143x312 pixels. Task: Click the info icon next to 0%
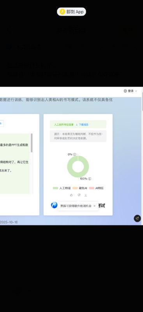74,154
